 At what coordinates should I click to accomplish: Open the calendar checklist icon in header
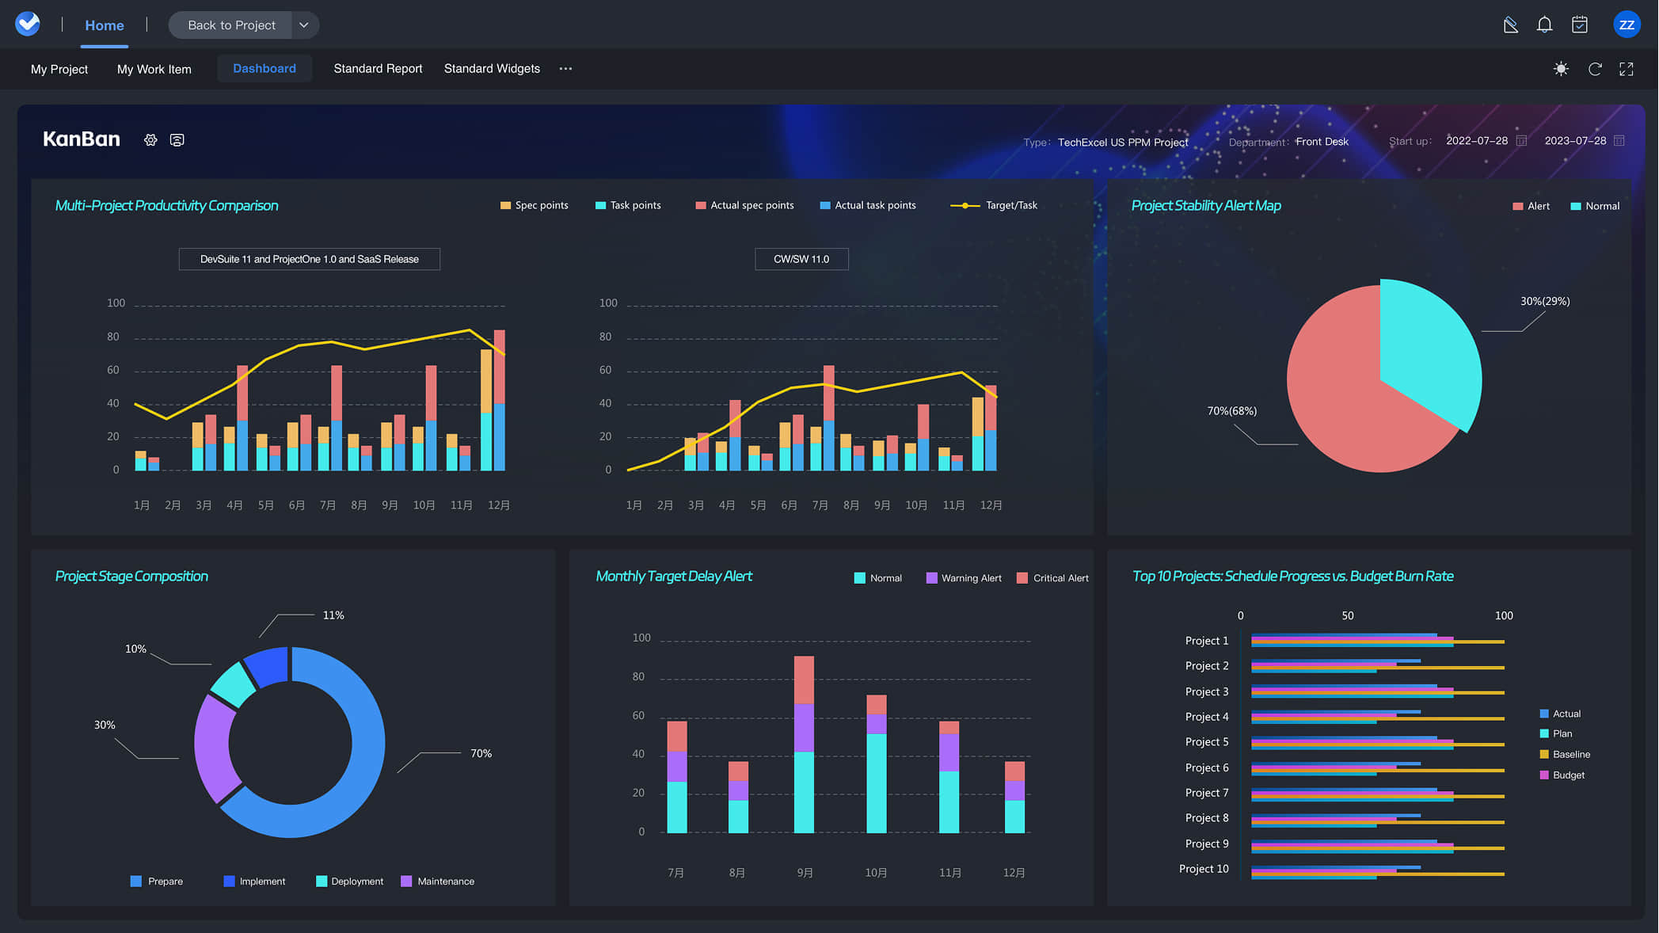[1579, 25]
